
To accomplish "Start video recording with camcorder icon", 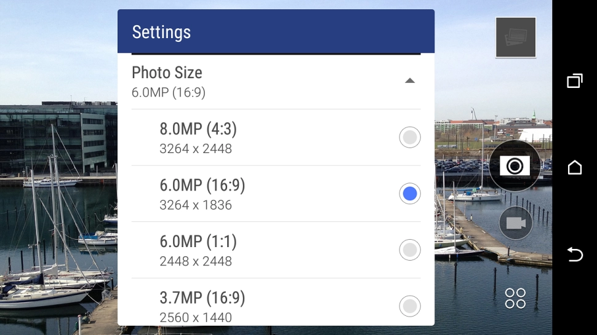I will pos(515,223).
